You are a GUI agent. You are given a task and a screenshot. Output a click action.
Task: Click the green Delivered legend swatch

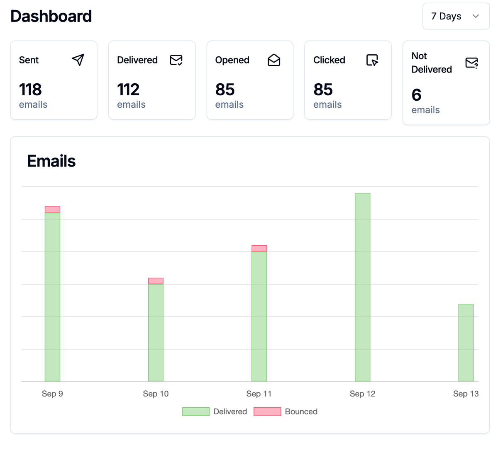pos(196,411)
